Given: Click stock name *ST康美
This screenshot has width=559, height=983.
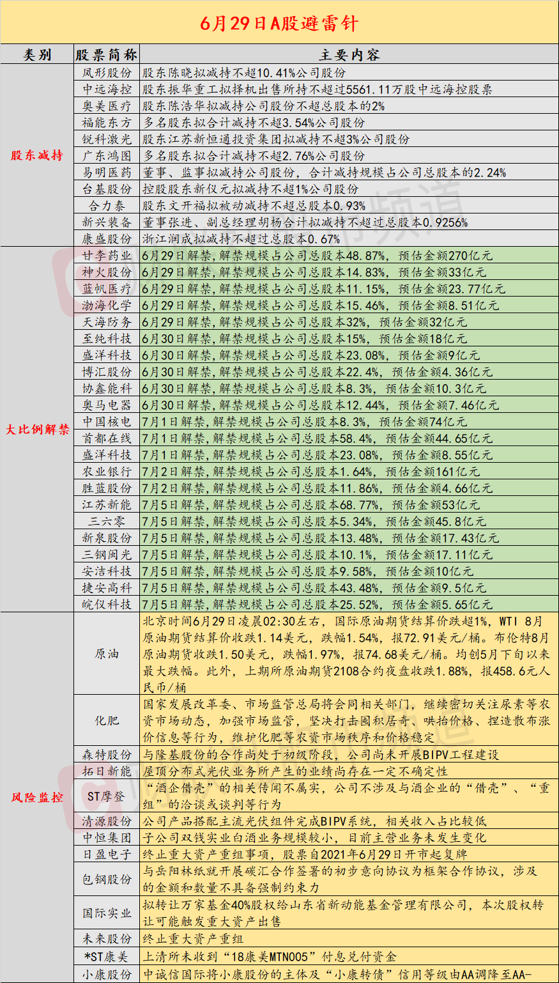Looking at the screenshot, I should pyautogui.click(x=107, y=957).
